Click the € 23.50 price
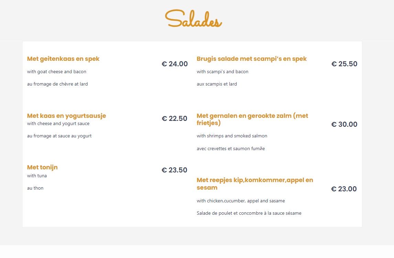This screenshot has width=394, height=258. [x=174, y=170]
